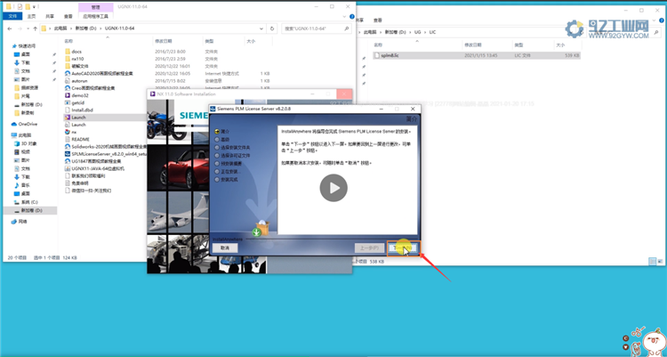
Task: Open 快速访问 in the navigation pane
Action: tap(27, 46)
